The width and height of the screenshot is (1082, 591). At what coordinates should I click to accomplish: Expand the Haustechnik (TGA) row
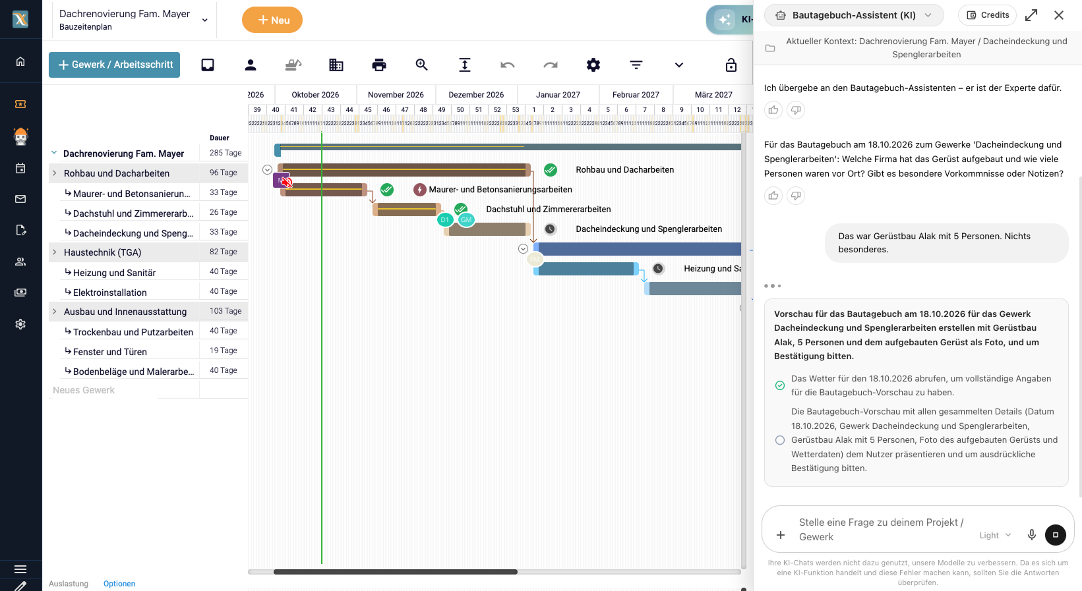54,252
